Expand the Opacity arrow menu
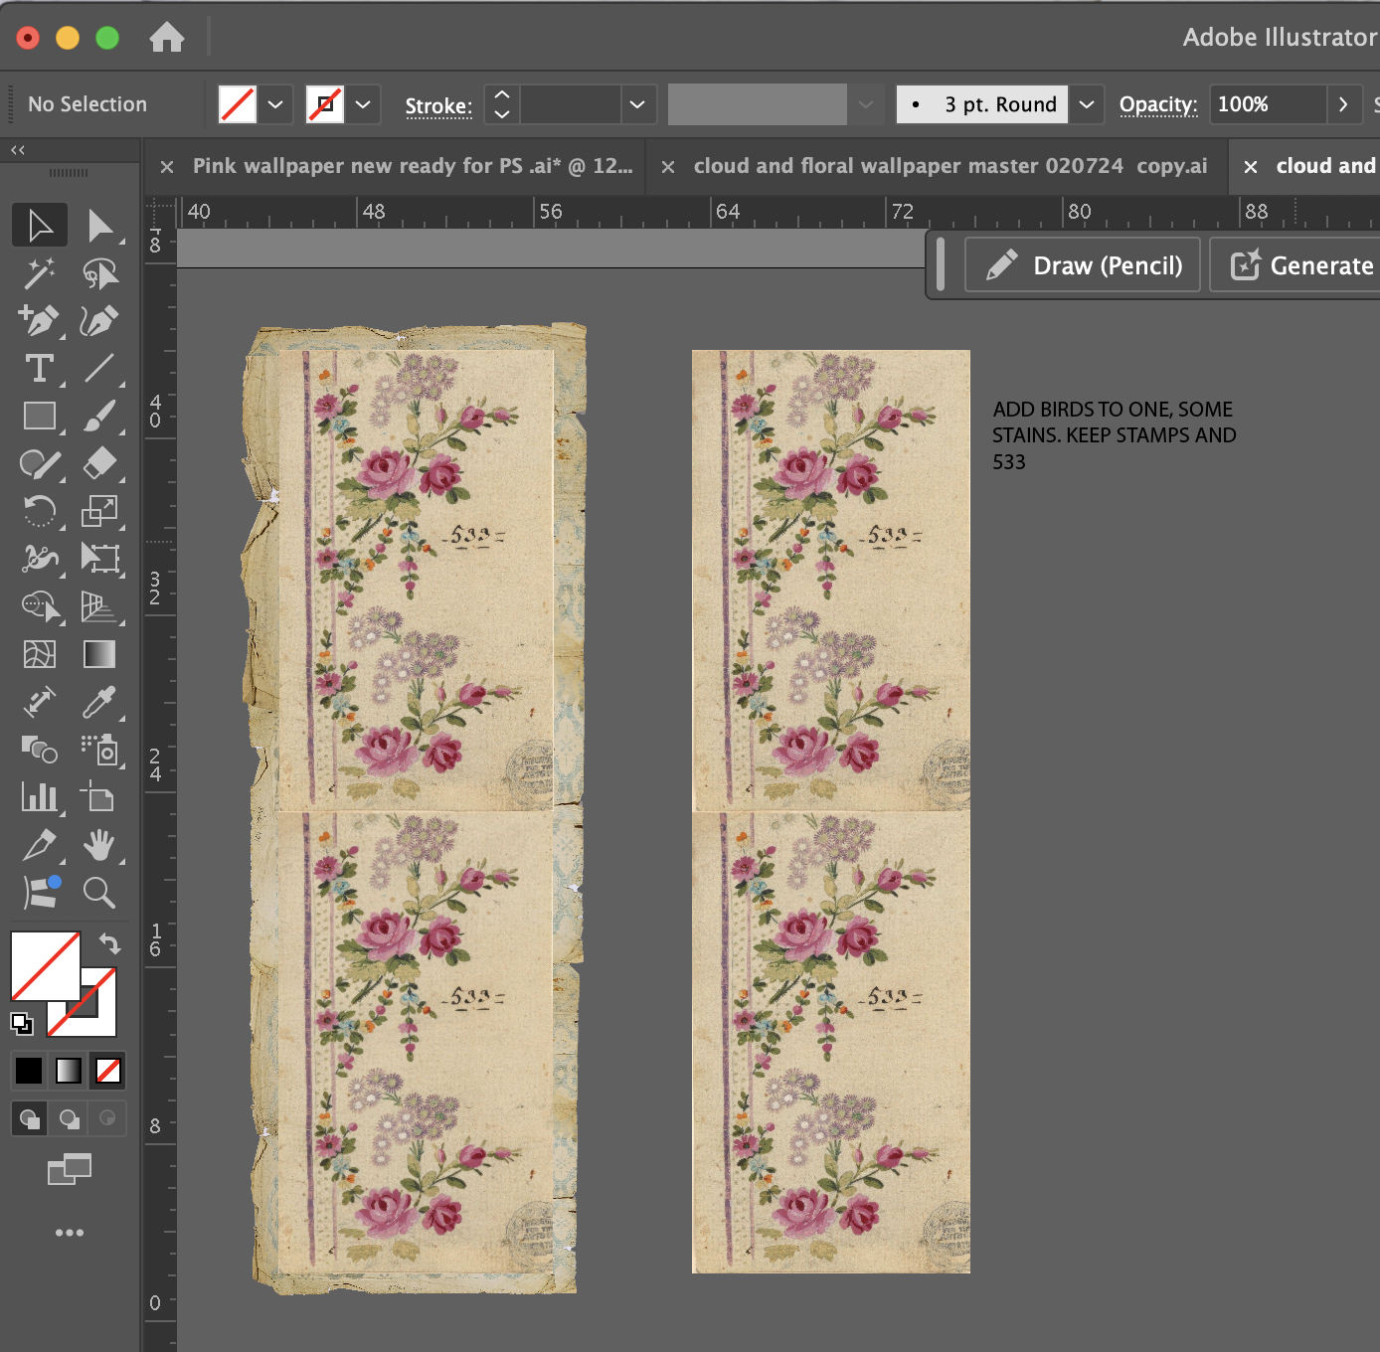 [x=1343, y=104]
